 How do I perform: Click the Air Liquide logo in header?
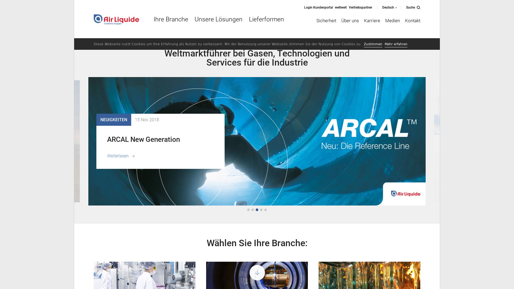click(x=116, y=20)
